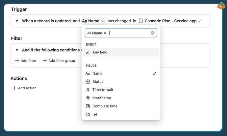Viewport: 227px width, 136px height.
Task: Click Add action button
Action: 25,88
